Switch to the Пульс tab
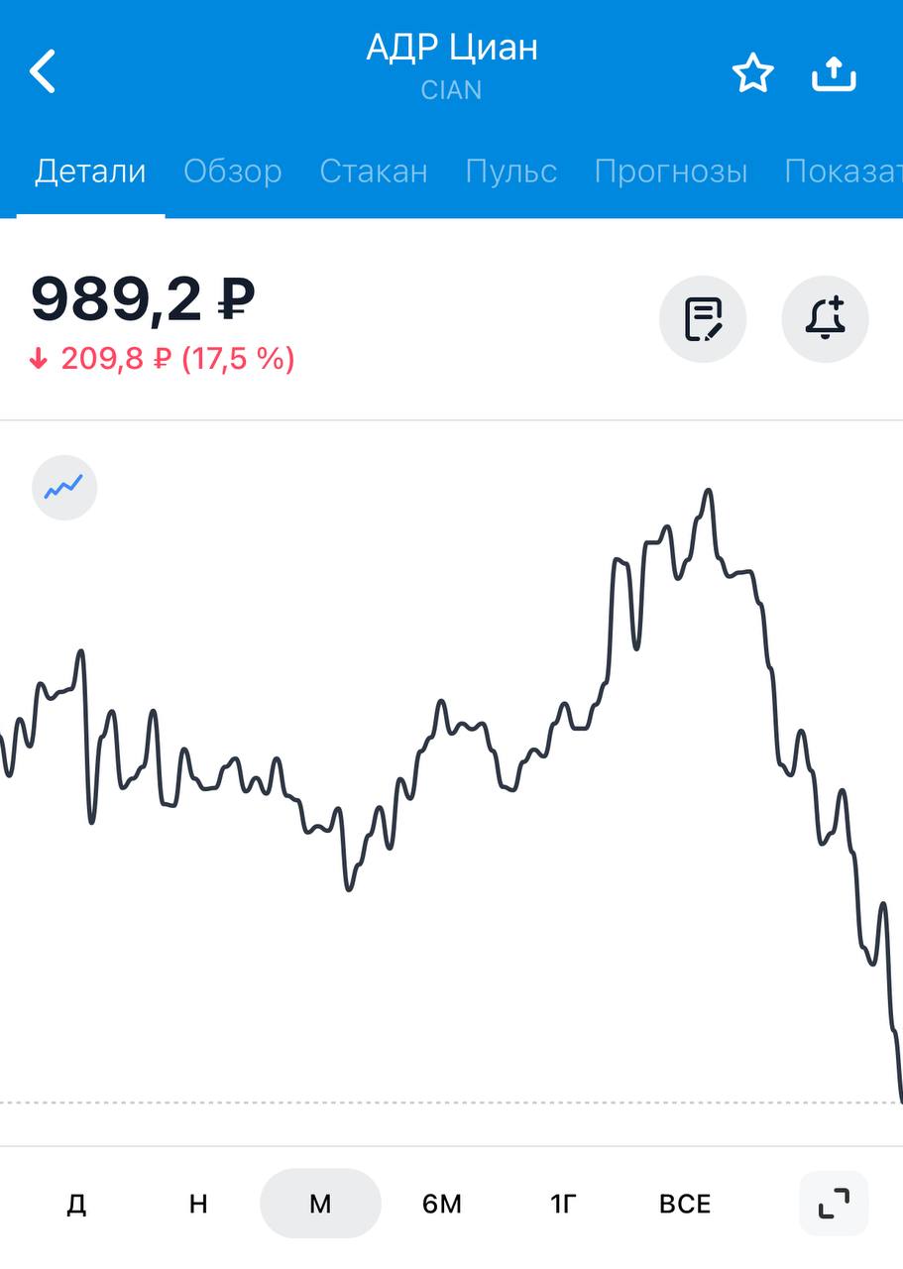The image size is (903, 1269). point(511,172)
